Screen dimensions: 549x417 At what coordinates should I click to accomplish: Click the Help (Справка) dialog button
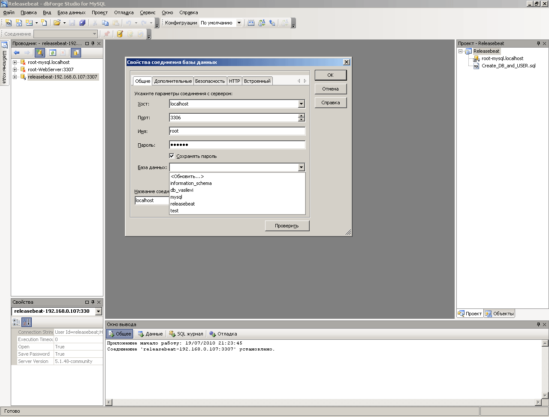click(330, 103)
